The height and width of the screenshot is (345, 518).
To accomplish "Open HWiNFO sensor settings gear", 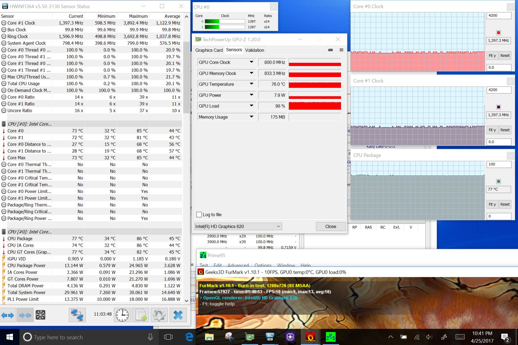I will pos(159,315).
